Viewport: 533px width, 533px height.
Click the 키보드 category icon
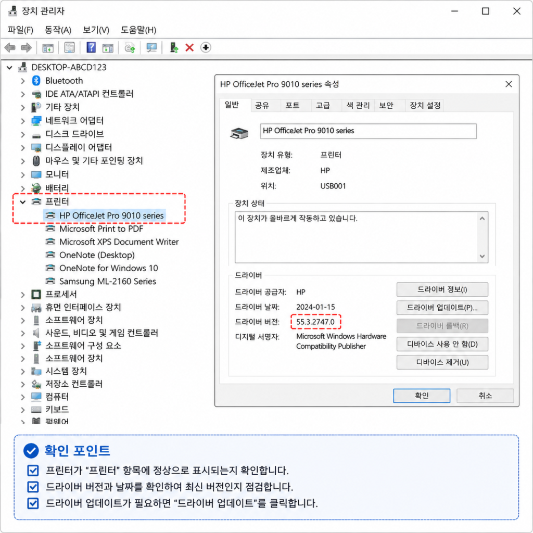(x=36, y=409)
